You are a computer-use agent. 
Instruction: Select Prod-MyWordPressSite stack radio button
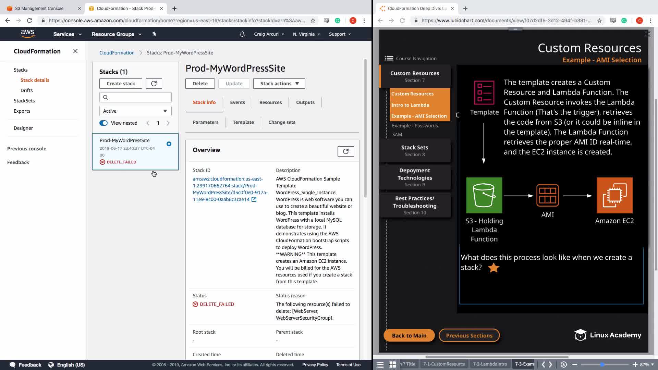pos(169,144)
